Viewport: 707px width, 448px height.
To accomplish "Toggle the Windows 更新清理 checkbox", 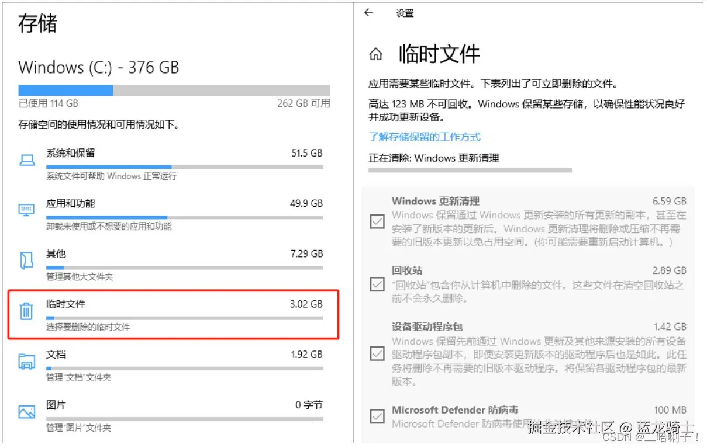I will click(377, 221).
